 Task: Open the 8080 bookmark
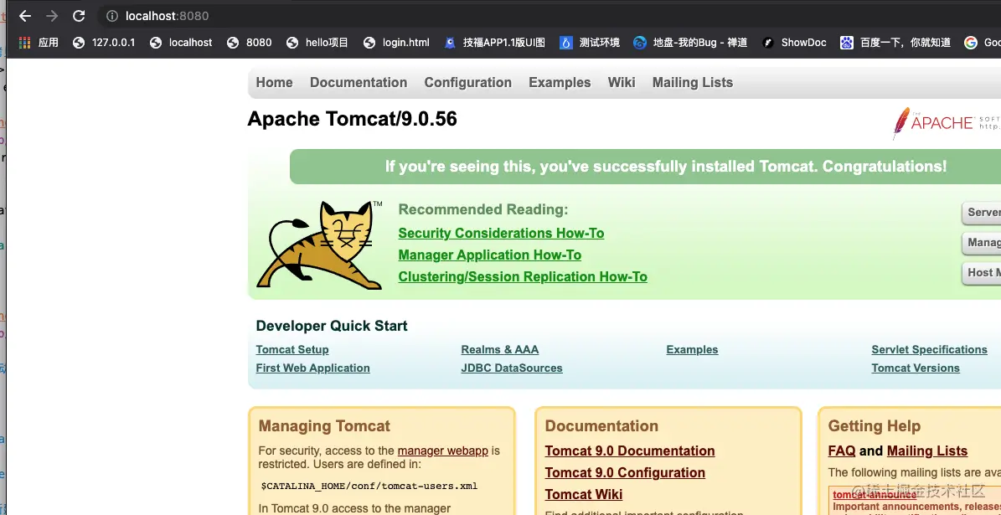point(249,43)
